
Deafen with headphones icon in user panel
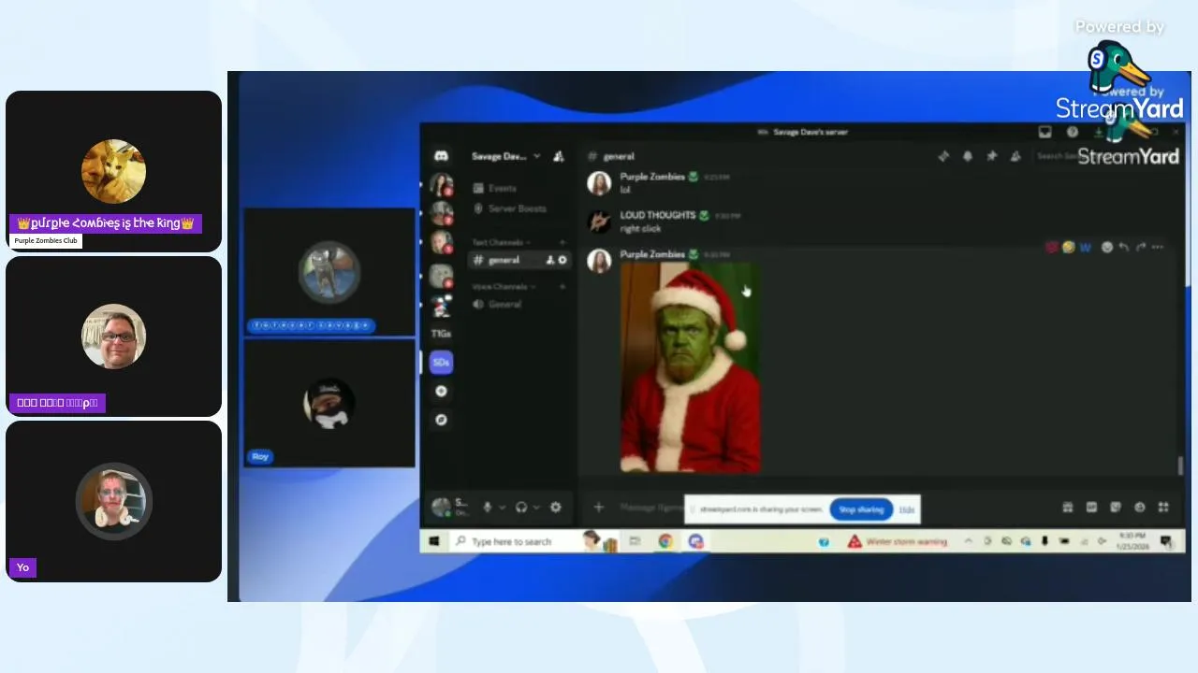[521, 507]
